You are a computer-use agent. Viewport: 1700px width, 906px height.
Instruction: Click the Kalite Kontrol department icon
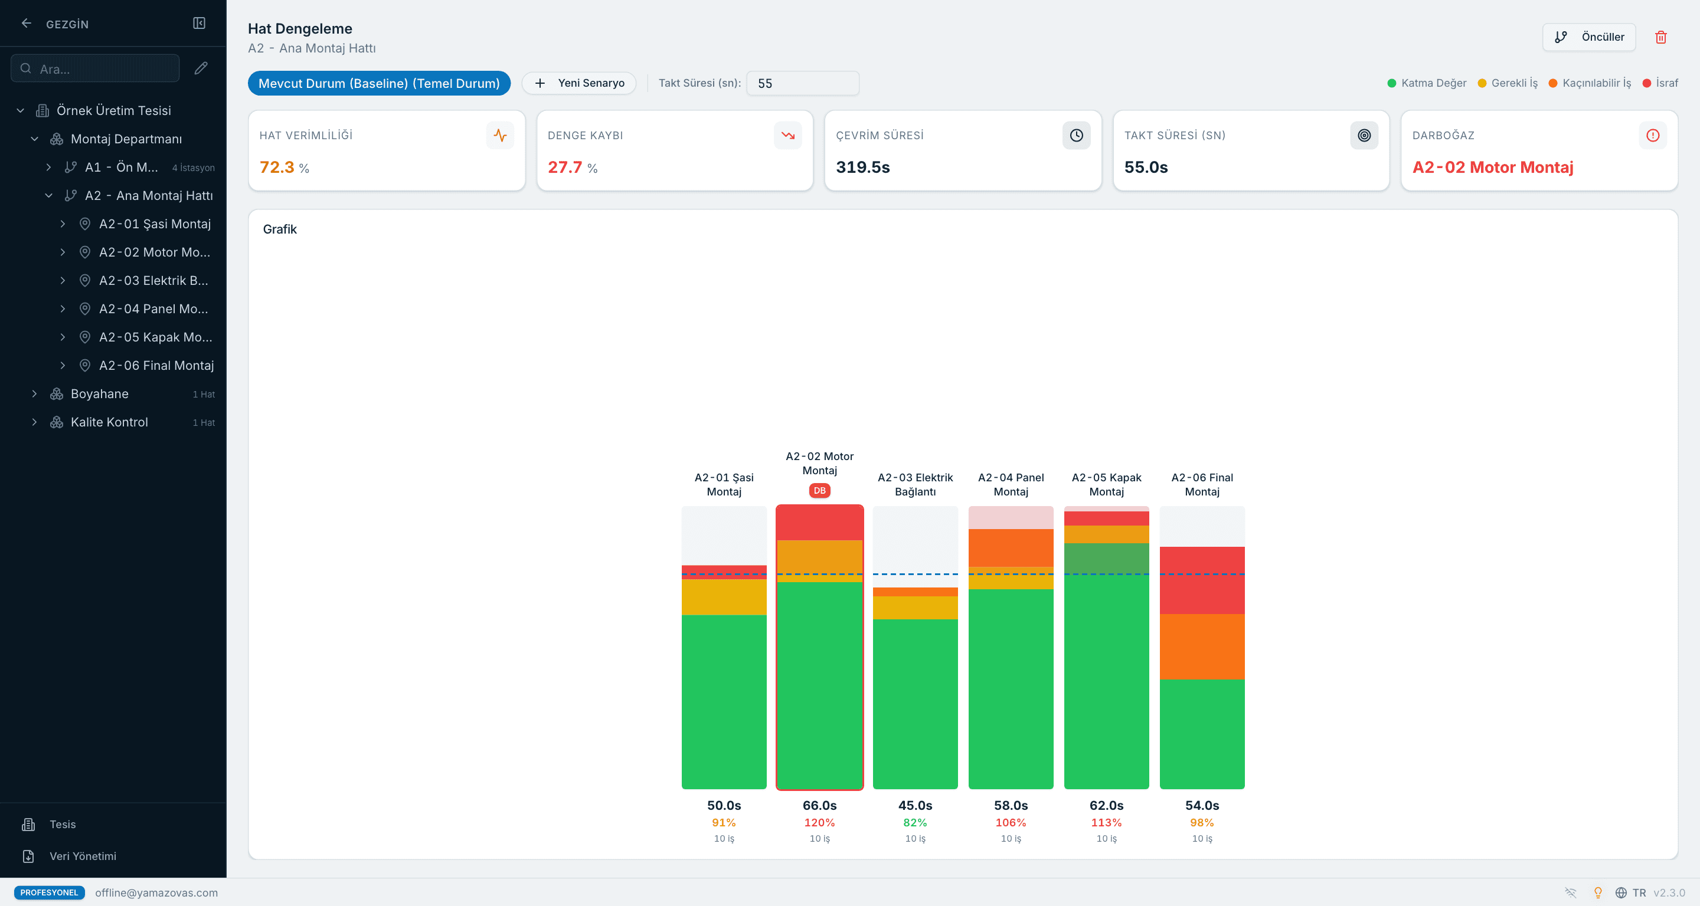pos(57,422)
